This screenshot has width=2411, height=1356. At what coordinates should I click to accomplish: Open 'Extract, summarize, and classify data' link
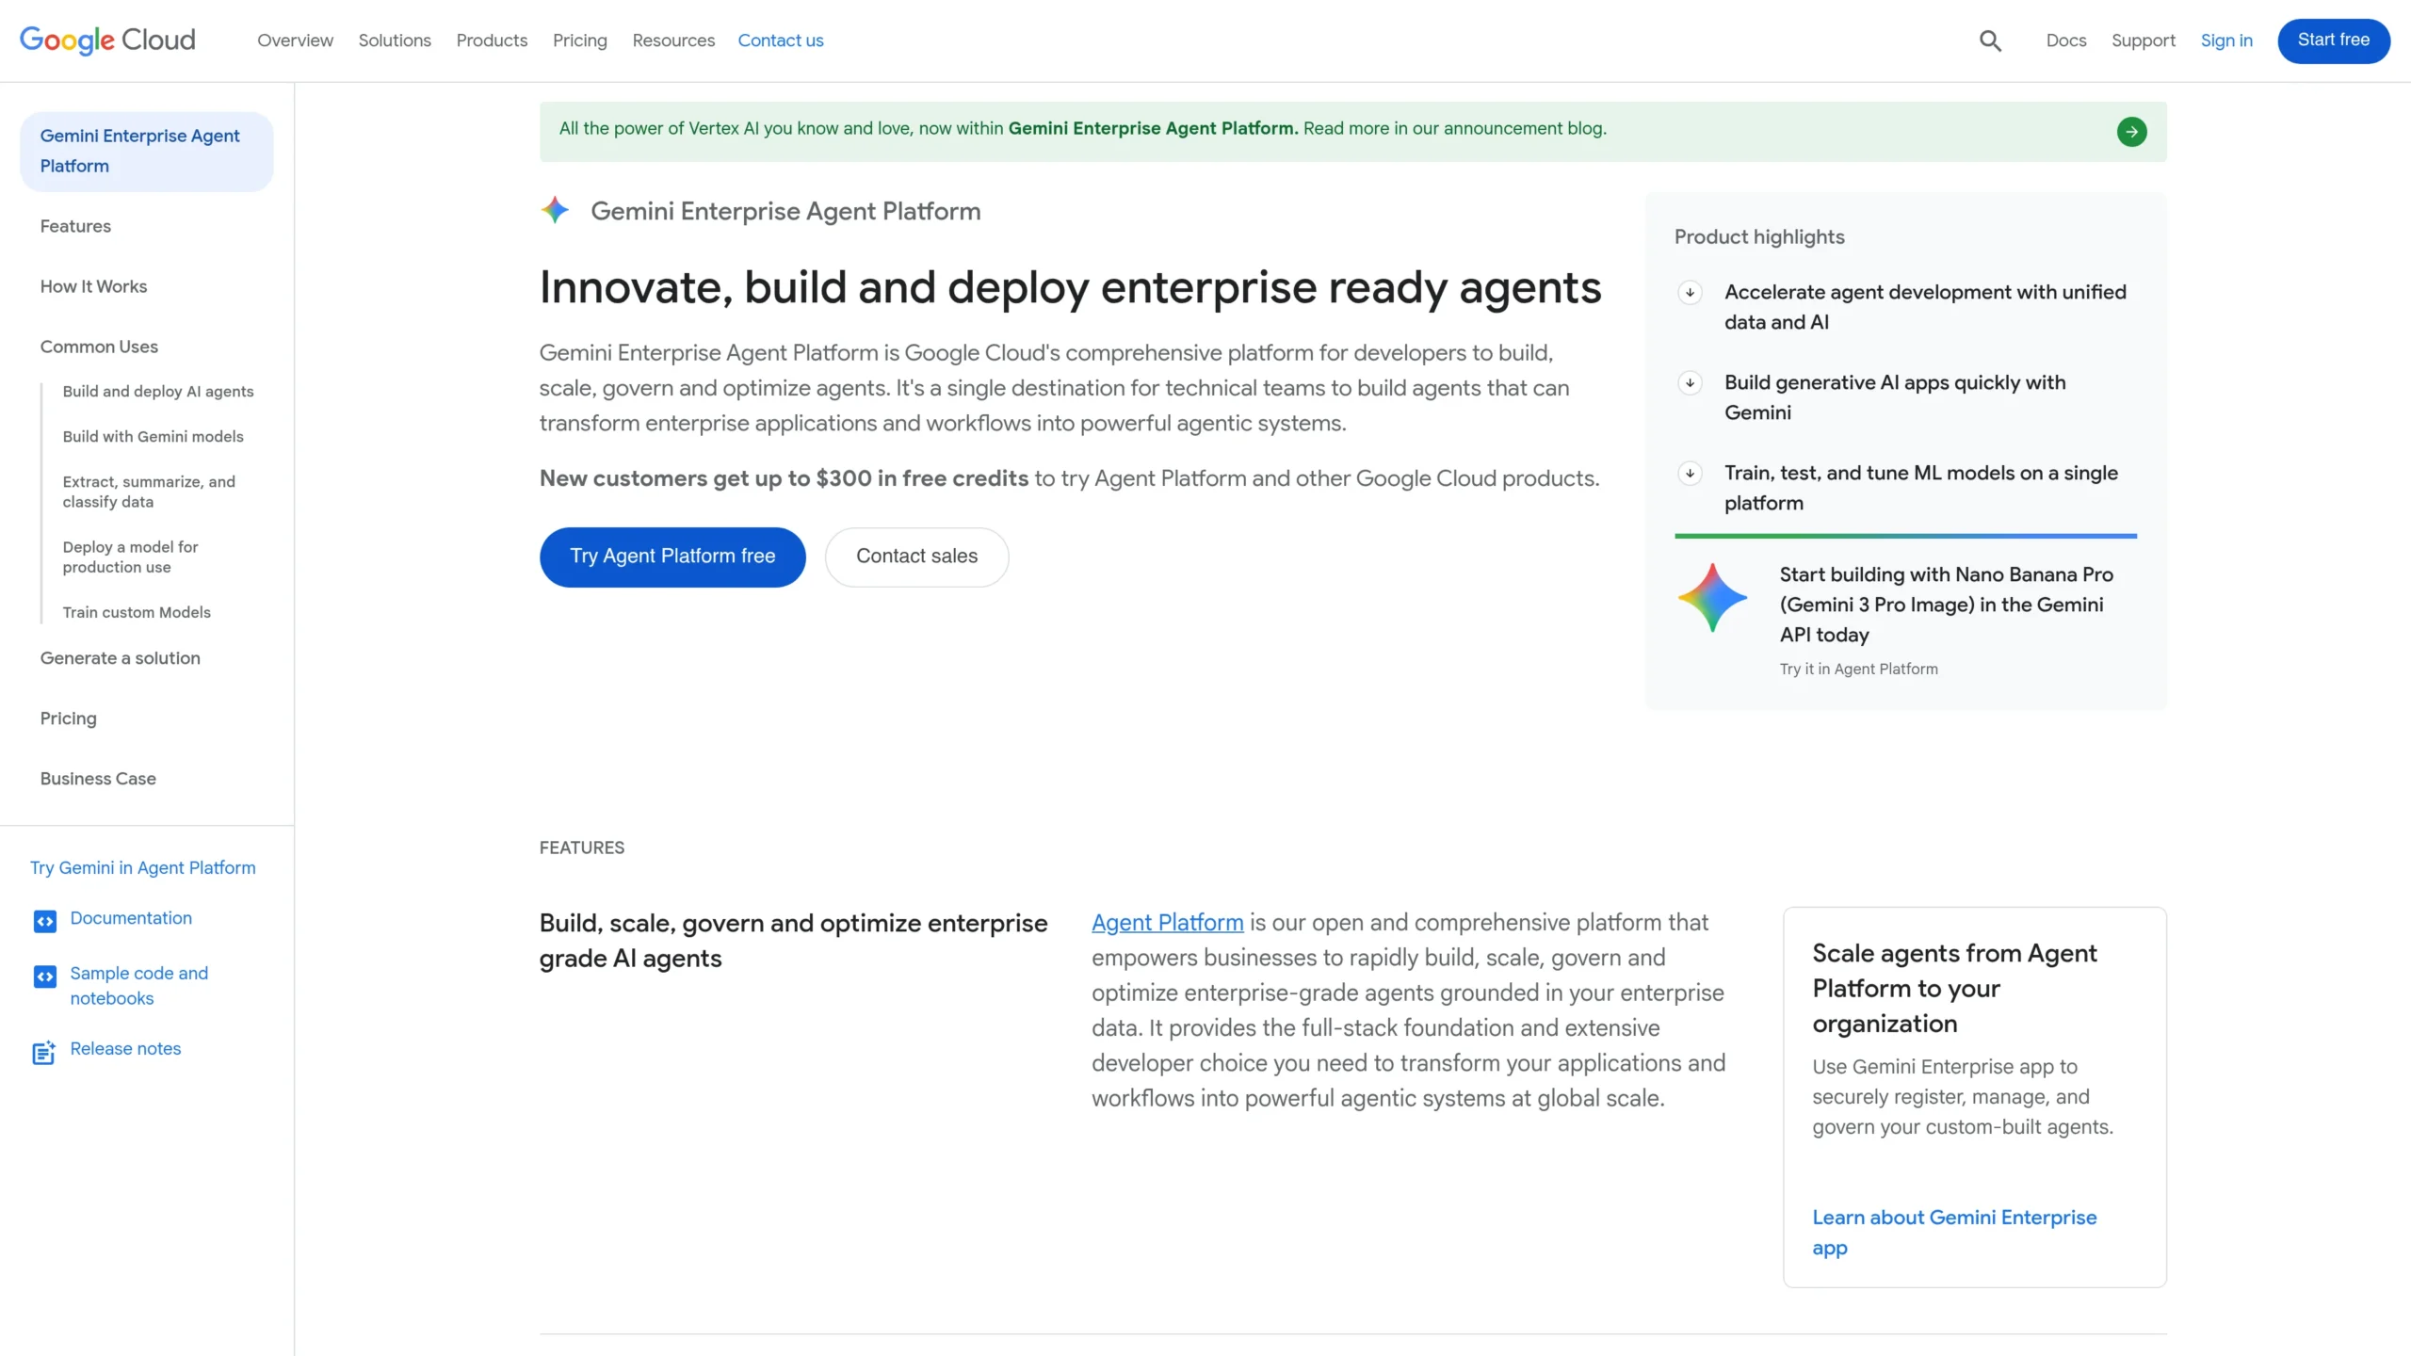pyautogui.click(x=149, y=492)
